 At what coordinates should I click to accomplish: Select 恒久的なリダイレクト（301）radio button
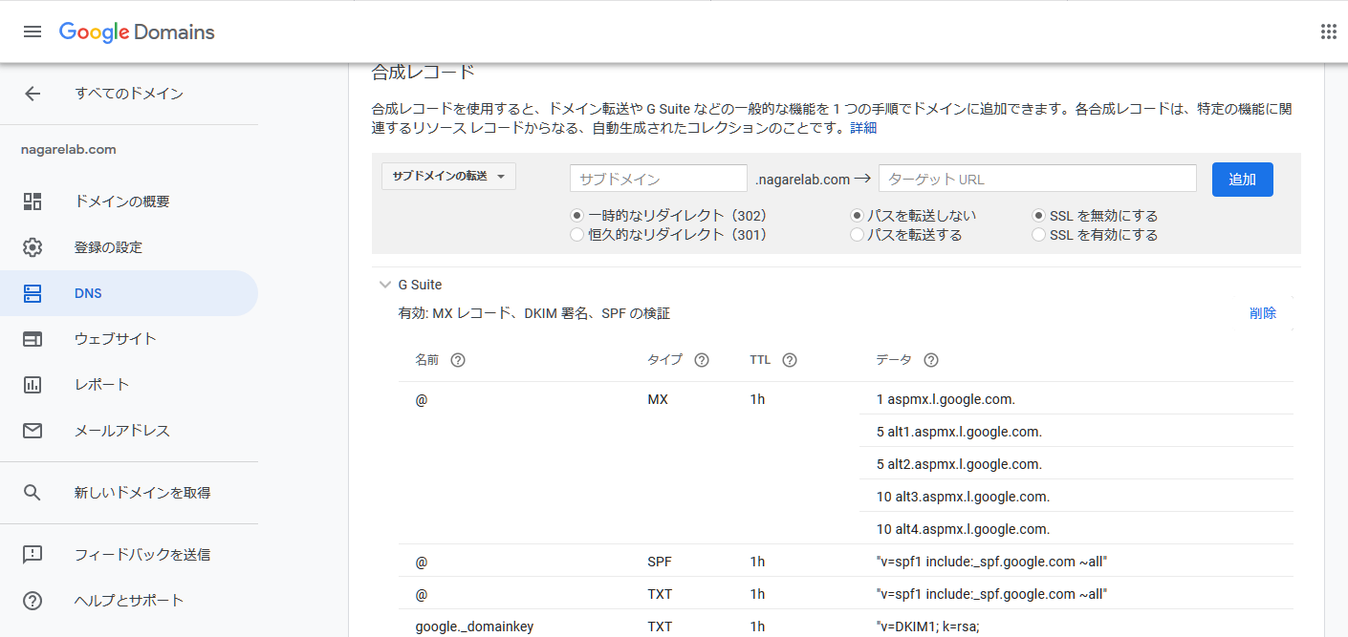pos(576,235)
